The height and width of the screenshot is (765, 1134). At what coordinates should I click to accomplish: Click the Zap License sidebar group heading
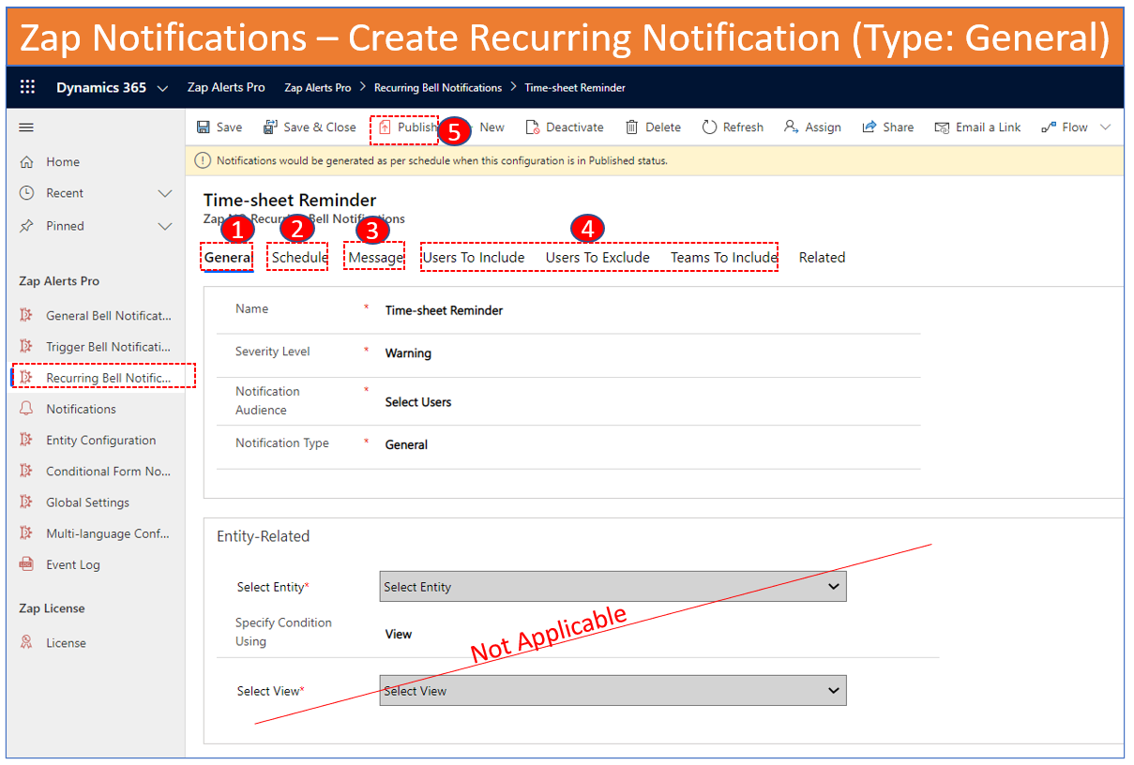52,608
